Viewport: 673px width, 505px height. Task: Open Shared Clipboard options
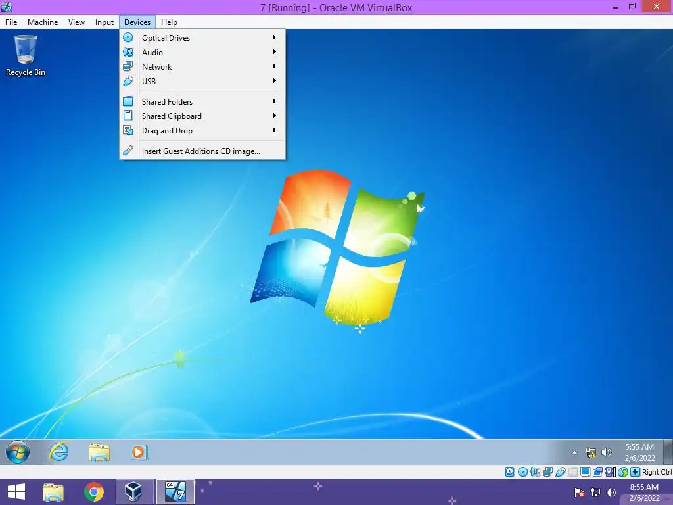202,116
